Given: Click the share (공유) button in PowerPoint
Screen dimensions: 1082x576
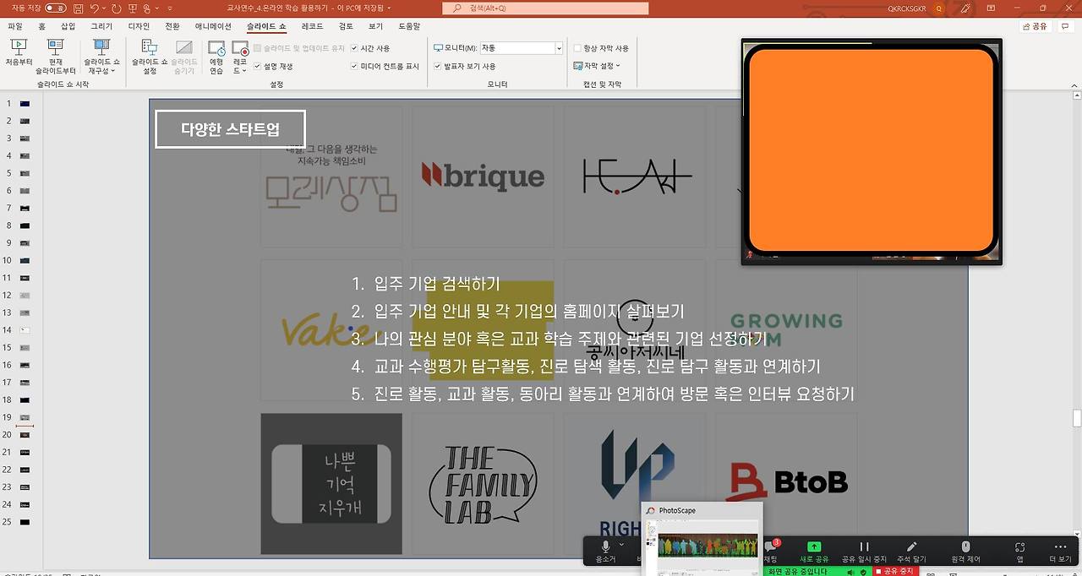Looking at the screenshot, I should click(x=1034, y=26).
